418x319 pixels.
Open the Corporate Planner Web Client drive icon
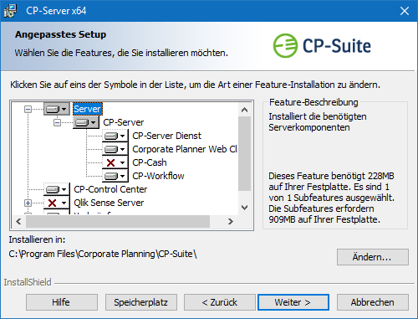(x=115, y=149)
